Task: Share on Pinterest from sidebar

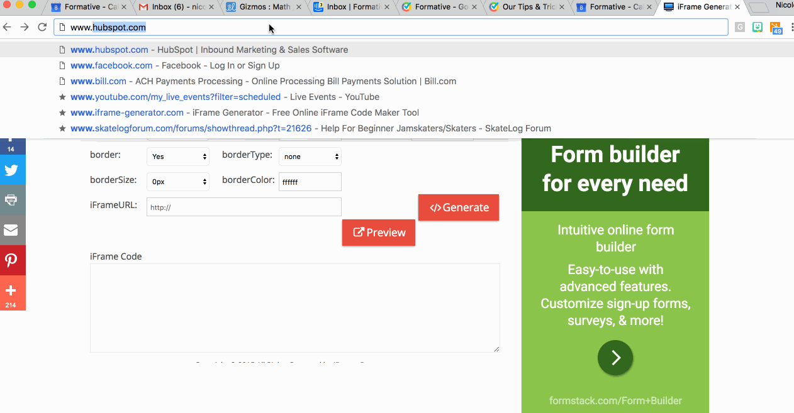Action: (11, 260)
